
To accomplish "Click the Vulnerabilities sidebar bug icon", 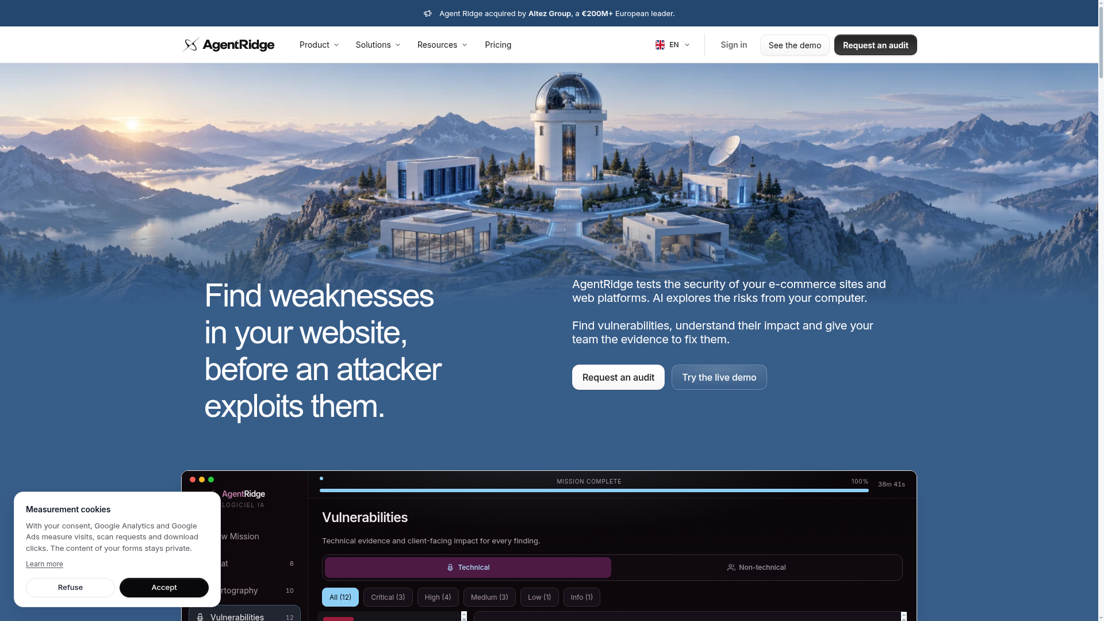I will (200, 617).
